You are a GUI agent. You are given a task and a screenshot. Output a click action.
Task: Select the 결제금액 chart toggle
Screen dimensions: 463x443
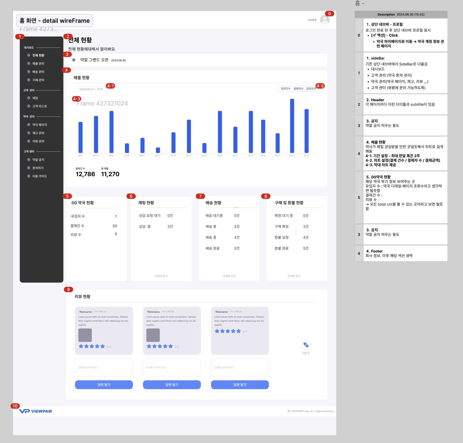pyautogui.click(x=311, y=89)
